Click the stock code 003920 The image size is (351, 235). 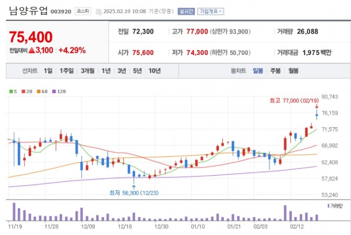click(61, 12)
